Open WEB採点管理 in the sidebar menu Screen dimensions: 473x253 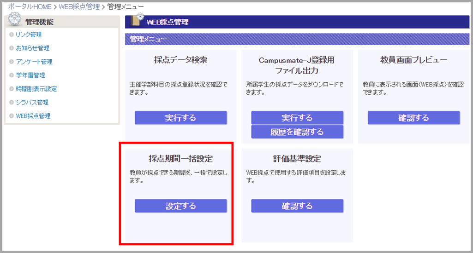coord(33,116)
